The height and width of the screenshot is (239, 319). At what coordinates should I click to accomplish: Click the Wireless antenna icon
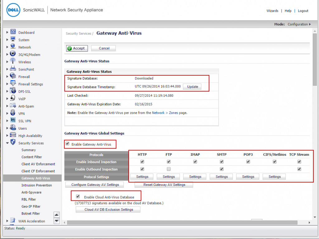[13, 61]
